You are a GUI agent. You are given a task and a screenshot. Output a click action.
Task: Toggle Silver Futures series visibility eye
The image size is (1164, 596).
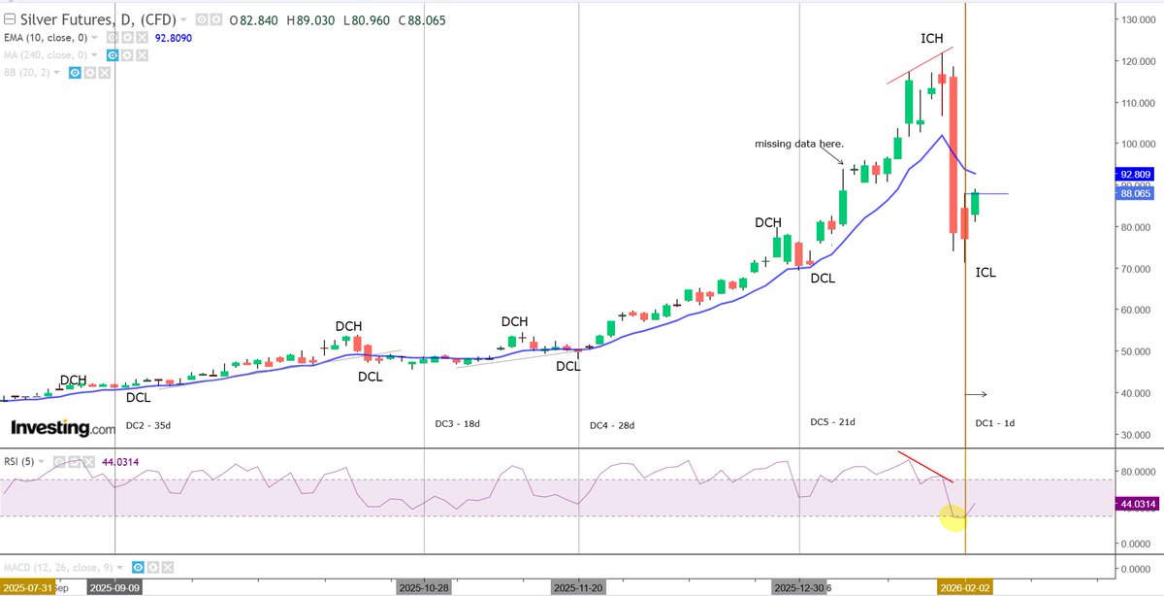click(200, 19)
